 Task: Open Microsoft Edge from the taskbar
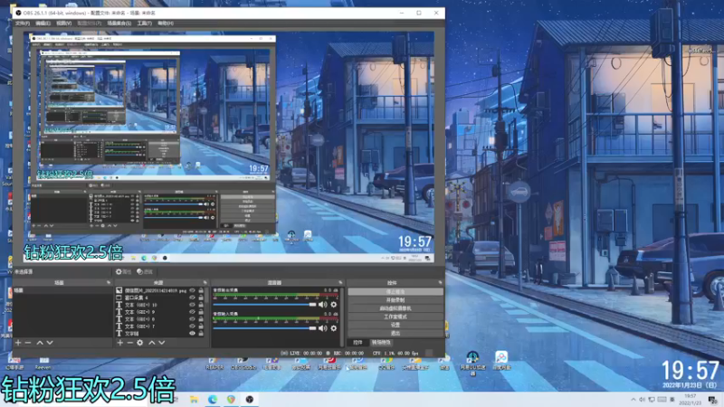point(213,400)
